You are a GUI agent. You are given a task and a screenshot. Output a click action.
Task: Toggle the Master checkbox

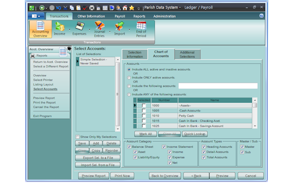[x=242, y=146]
